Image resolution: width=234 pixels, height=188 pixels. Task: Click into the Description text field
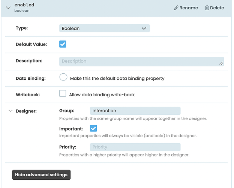(139, 61)
